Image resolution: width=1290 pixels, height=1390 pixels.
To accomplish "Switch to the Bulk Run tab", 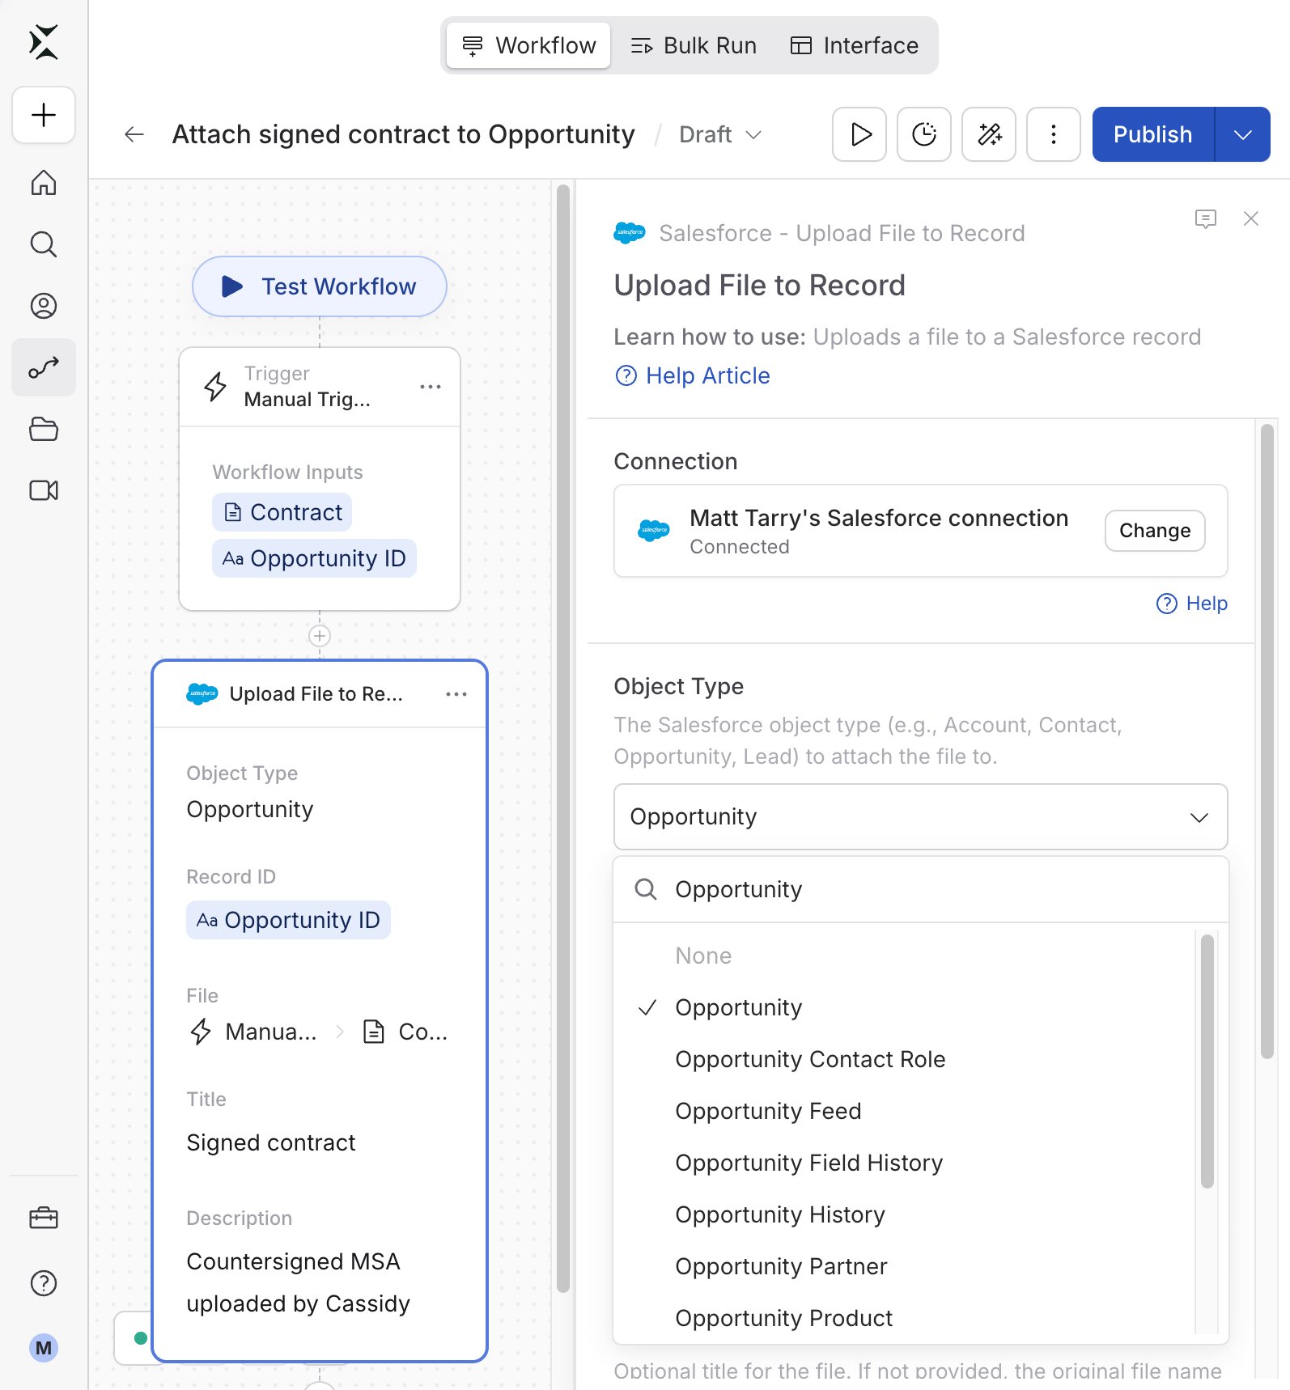I will (694, 45).
